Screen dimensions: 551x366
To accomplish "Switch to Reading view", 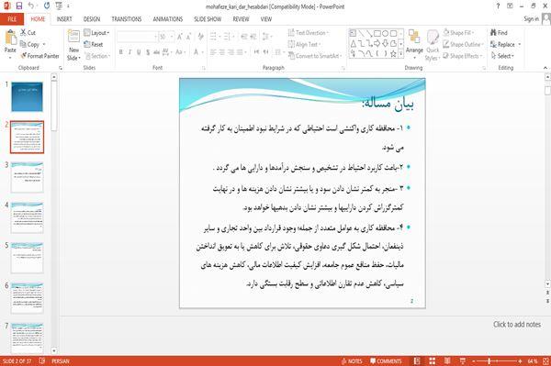I will pyautogui.click(x=447, y=361).
